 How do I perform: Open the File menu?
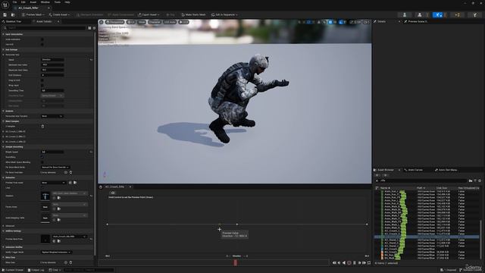click(x=14, y=2)
